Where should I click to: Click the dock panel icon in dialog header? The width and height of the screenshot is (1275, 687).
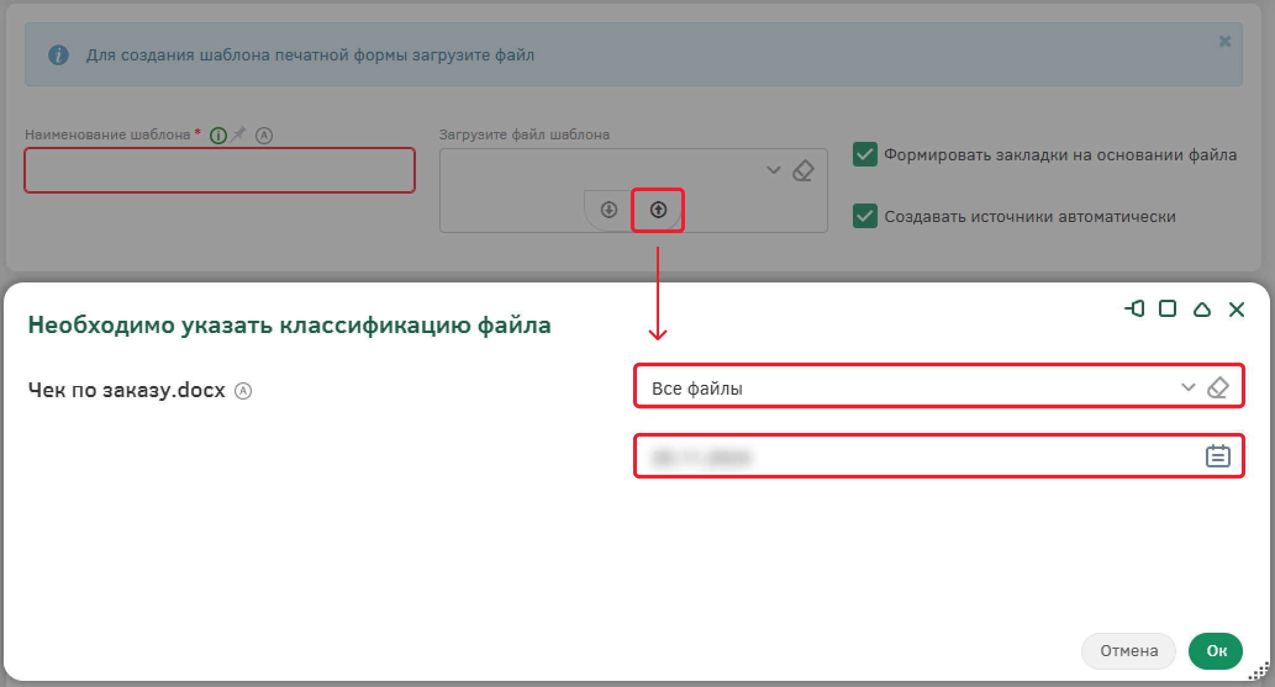click(1134, 308)
